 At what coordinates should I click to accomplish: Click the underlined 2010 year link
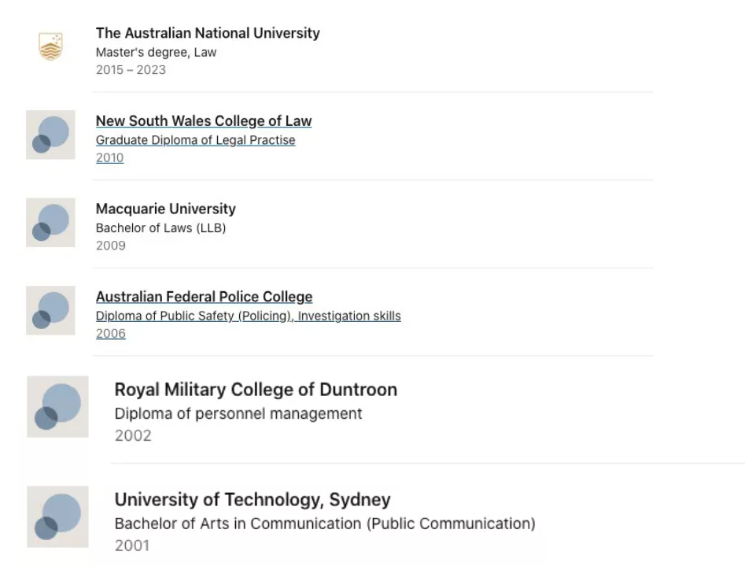[x=110, y=158]
